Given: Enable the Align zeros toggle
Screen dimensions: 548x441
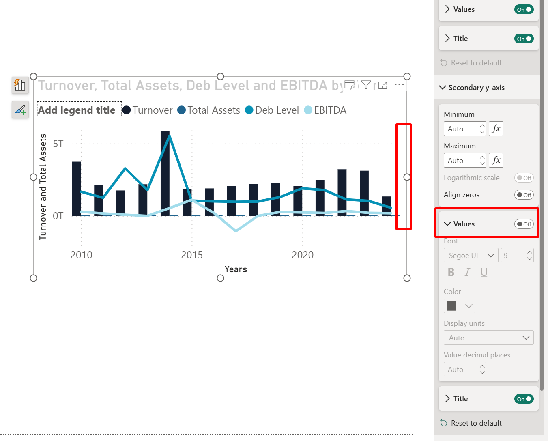Looking at the screenshot, I should pyautogui.click(x=524, y=195).
